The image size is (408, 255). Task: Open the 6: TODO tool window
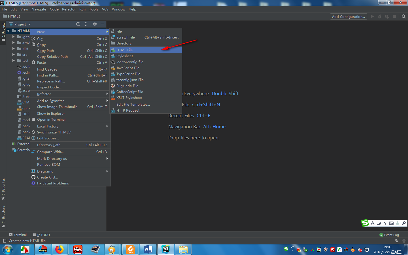point(41,235)
